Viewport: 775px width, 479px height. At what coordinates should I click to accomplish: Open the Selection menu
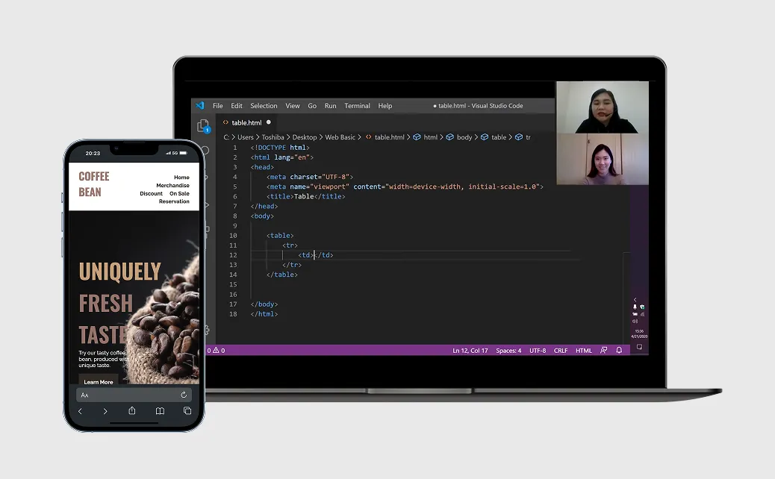tap(264, 106)
